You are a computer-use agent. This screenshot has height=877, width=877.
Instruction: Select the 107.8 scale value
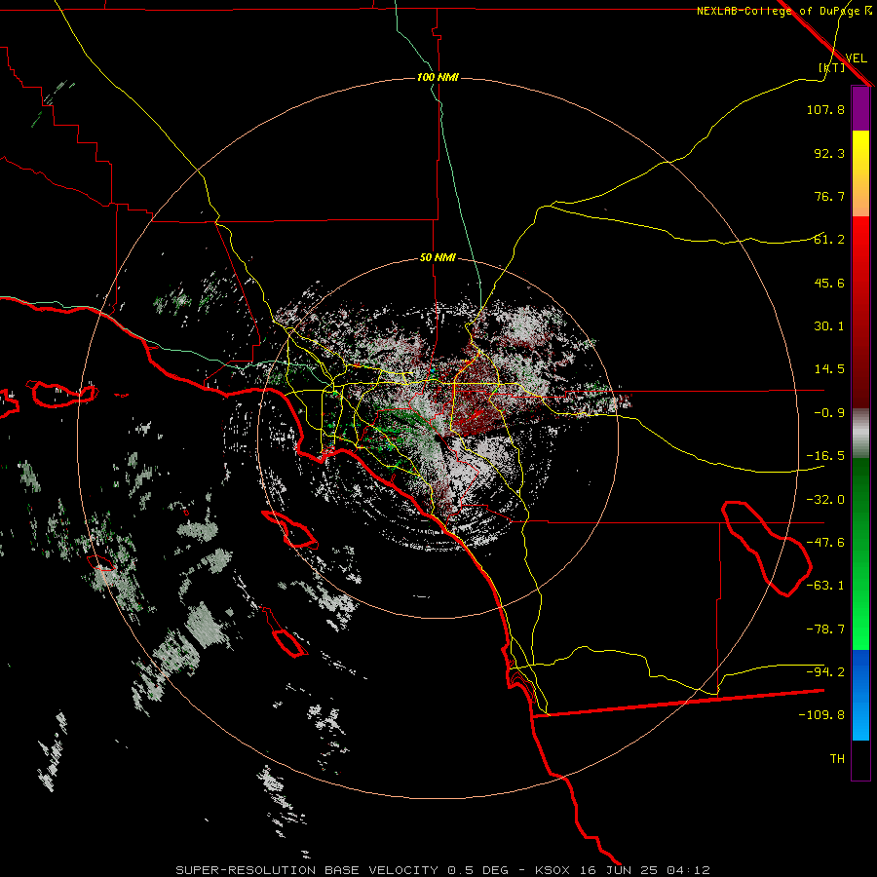tap(825, 109)
